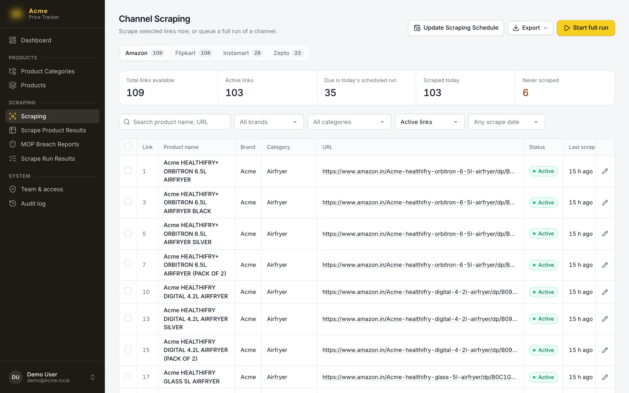The height and width of the screenshot is (393, 629).
Task: Click the Product Categories tree icon
Action: pos(13,71)
